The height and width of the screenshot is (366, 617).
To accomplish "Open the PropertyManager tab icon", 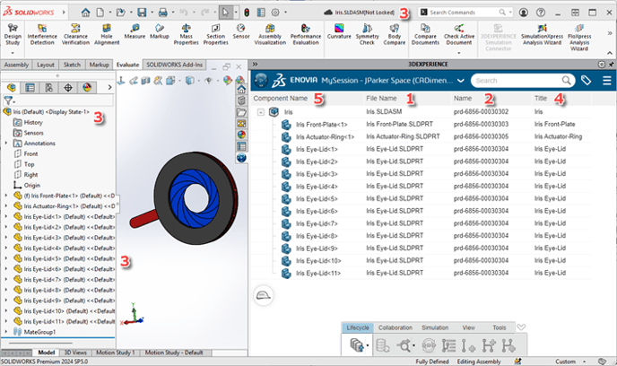I will 30,87.
